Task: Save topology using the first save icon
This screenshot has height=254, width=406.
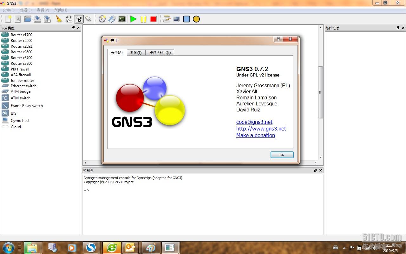Action: (37, 19)
